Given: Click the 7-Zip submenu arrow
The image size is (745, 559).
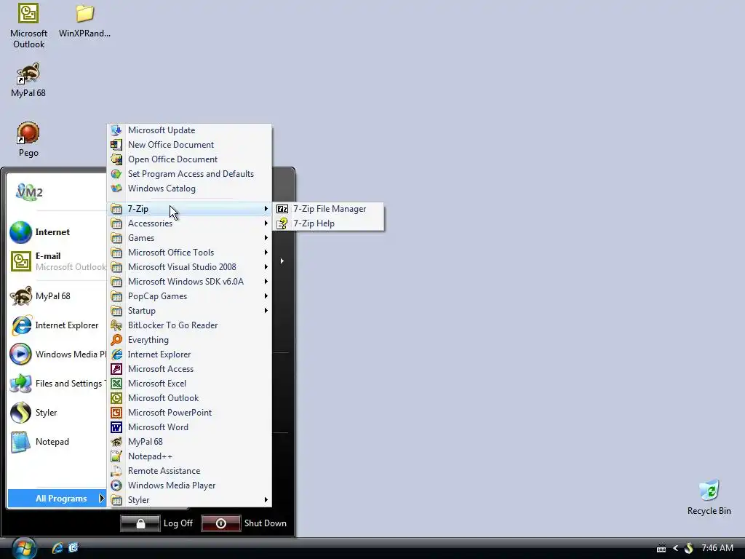Looking at the screenshot, I should click(266, 209).
